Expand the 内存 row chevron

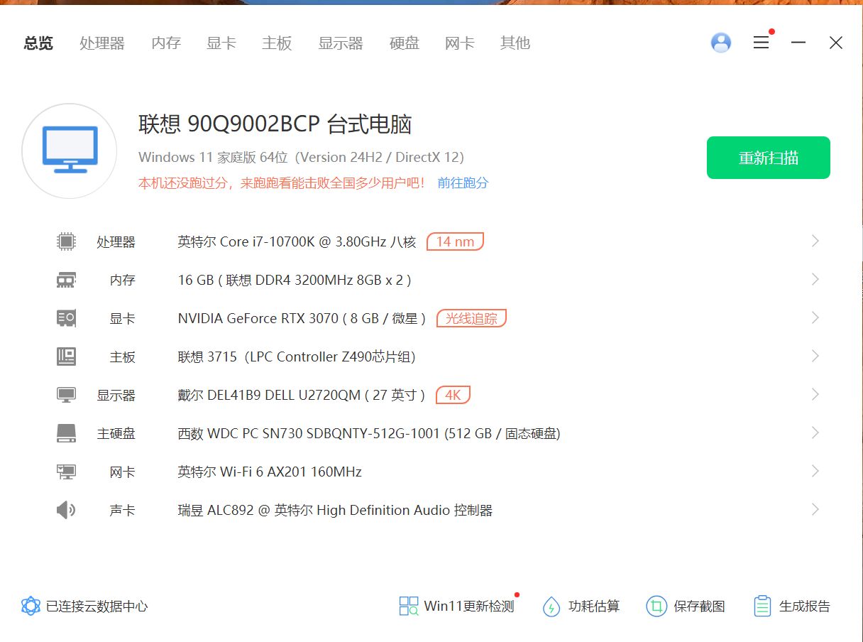(815, 280)
